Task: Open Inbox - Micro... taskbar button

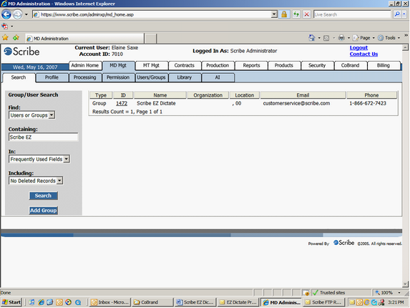Action: (110, 302)
